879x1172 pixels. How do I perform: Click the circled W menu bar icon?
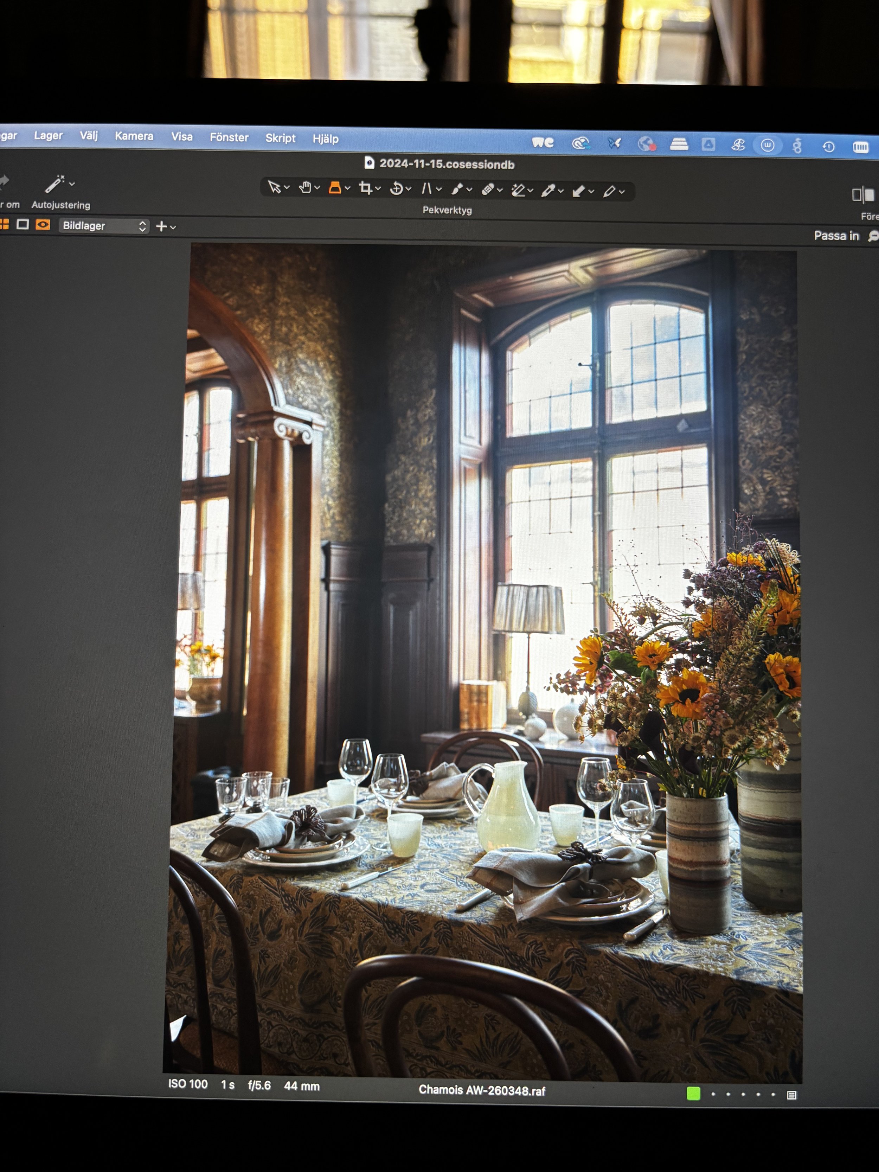coord(767,145)
